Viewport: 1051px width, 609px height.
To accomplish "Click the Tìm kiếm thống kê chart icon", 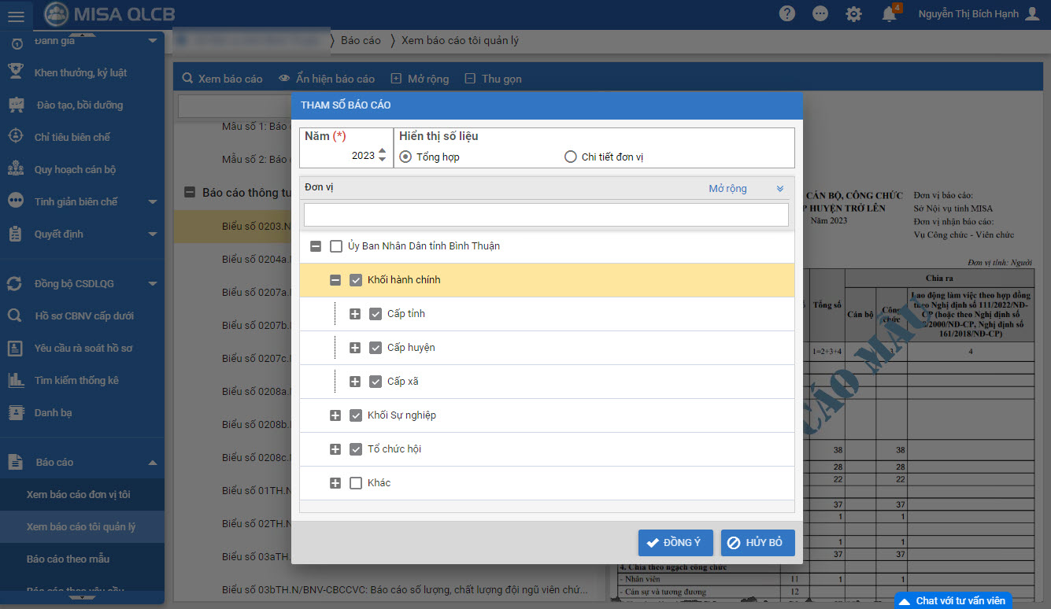I will (15, 380).
